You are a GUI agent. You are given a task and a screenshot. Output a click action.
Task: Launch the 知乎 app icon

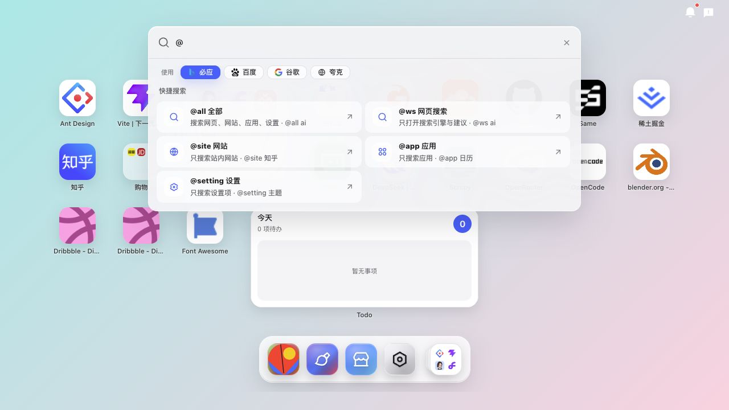pos(77,162)
